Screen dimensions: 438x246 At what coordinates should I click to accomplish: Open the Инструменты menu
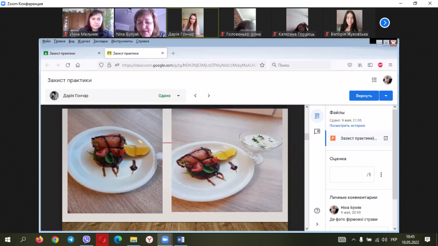122,42
